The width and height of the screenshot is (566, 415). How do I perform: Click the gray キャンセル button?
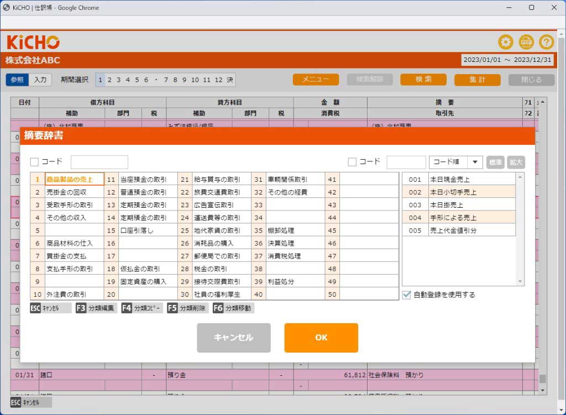[x=234, y=338]
